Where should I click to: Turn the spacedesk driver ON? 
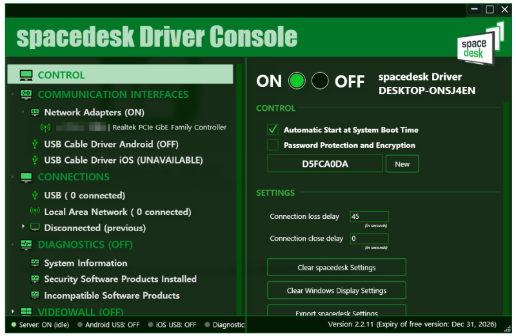[x=297, y=81]
